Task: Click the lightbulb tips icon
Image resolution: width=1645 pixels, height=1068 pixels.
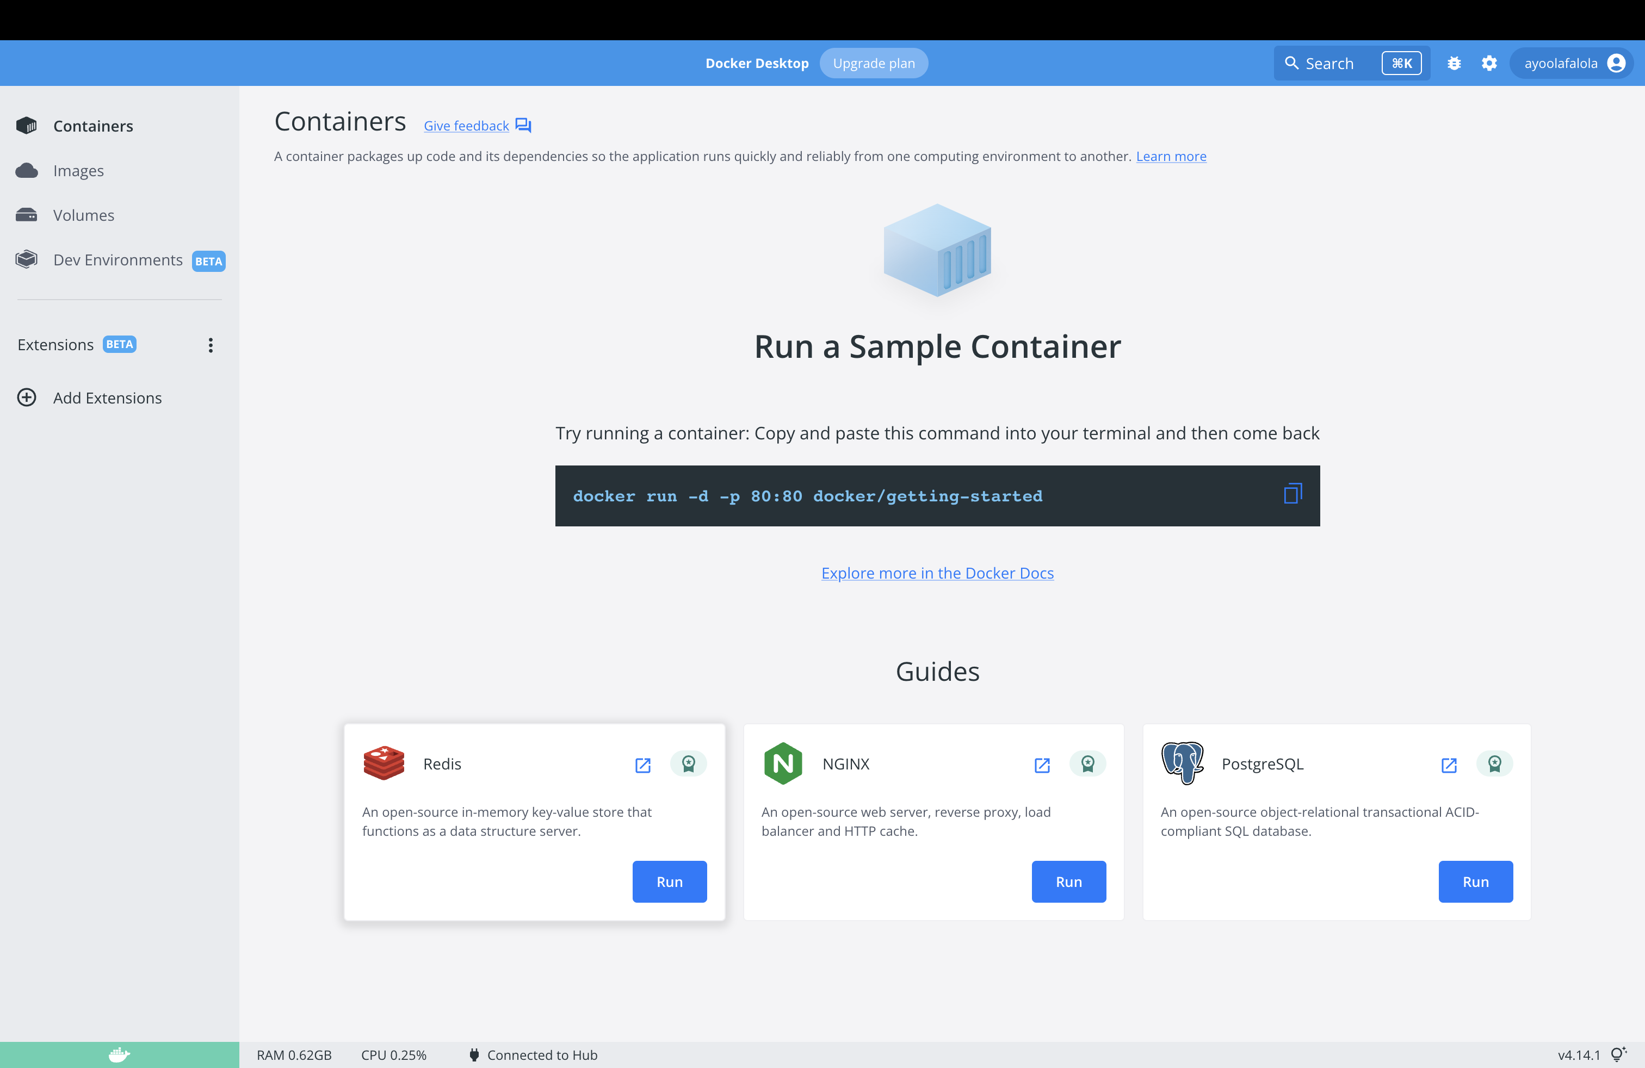Action: [1619, 1053]
